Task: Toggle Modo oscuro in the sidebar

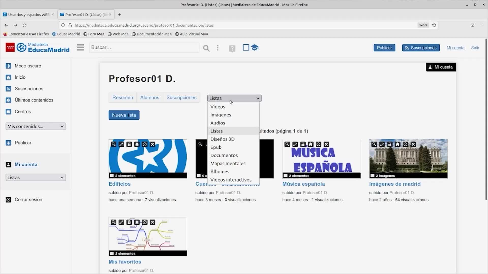Action: tap(27, 66)
